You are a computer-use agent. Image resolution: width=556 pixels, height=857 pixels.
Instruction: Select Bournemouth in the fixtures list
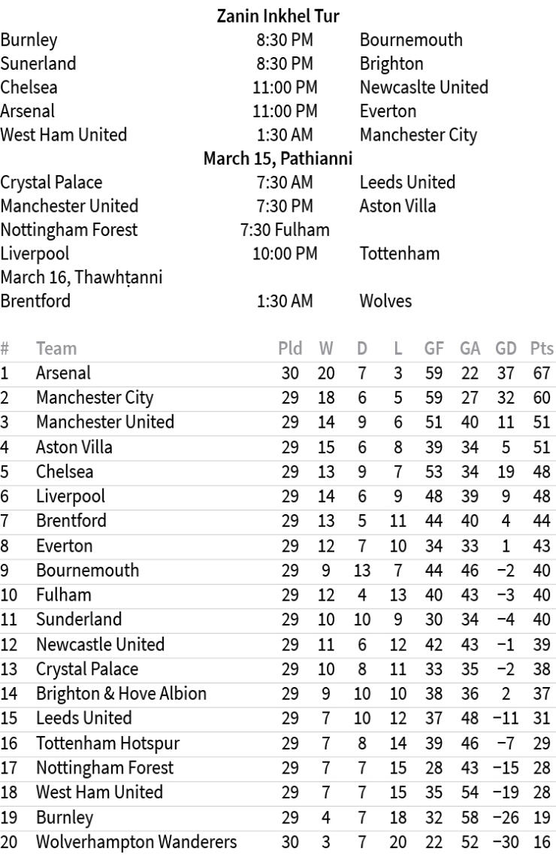click(411, 39)
